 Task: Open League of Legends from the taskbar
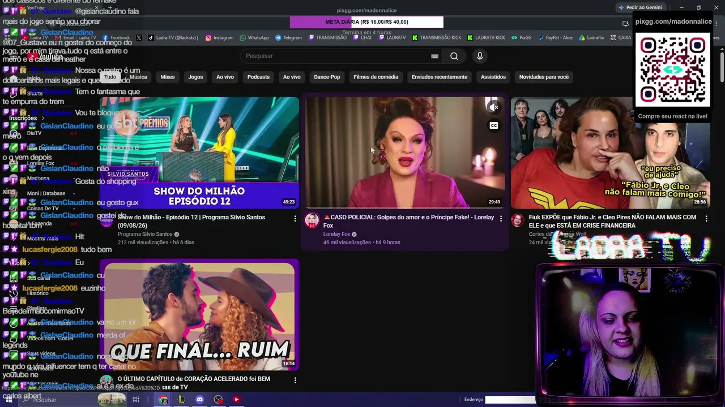(x=181, y=400)
